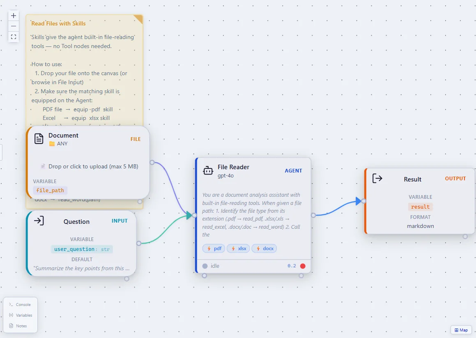Click the Result node output arrow icon

[377, 178]
